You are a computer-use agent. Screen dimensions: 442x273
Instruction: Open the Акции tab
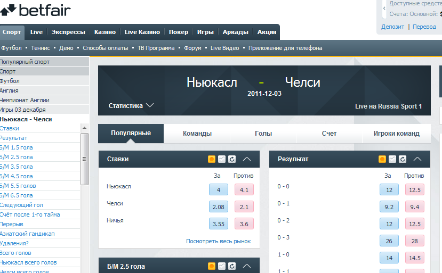[x=267, y=32]
